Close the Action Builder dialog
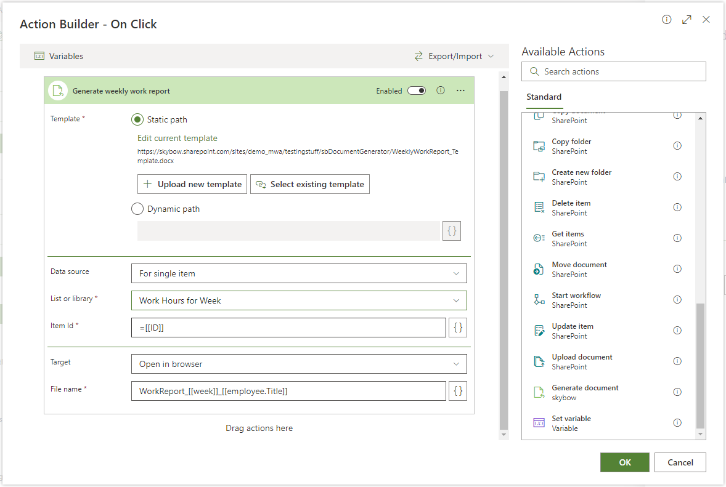 706,20
